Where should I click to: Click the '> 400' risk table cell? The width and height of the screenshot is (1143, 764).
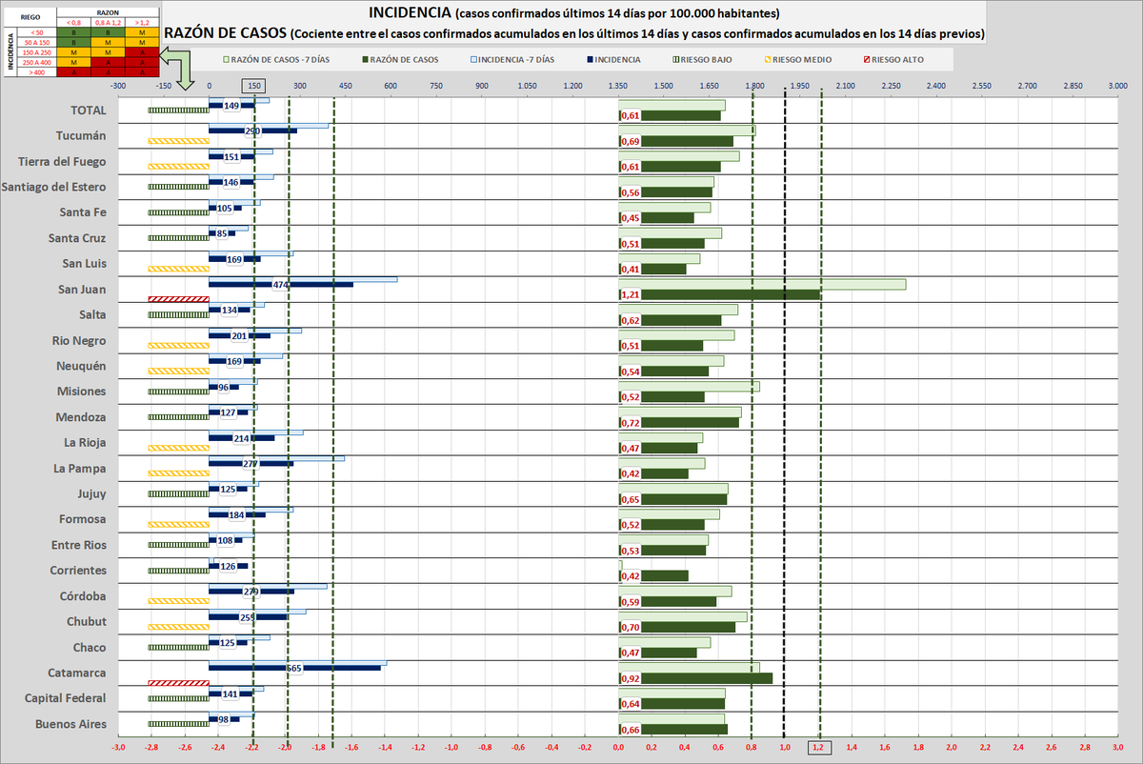(35, 71)
